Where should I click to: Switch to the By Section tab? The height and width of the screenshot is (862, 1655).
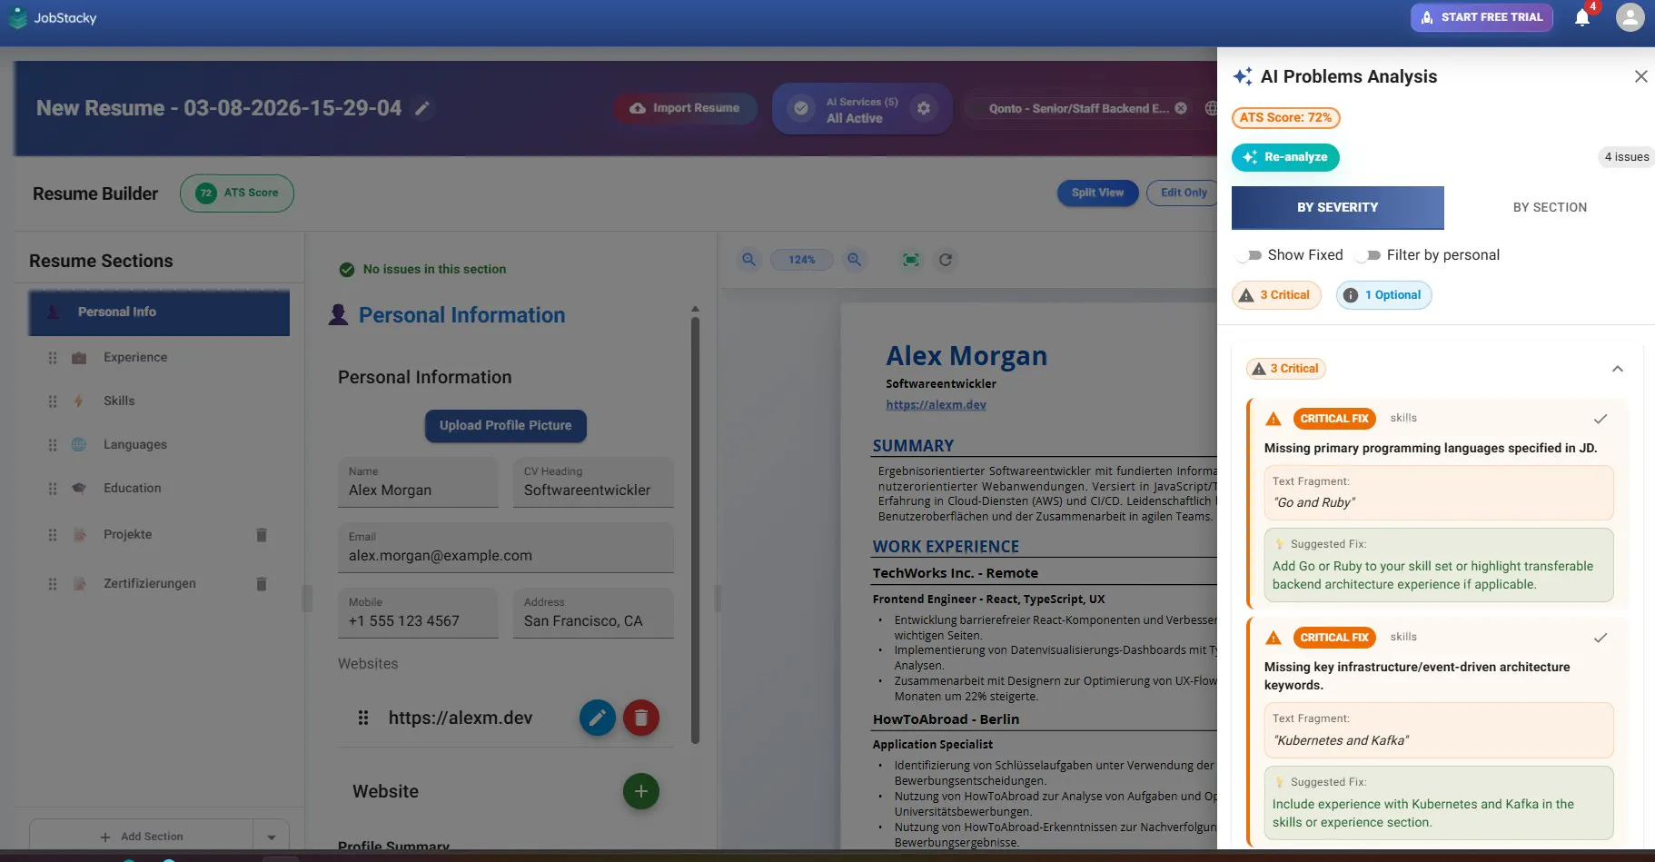coord(1550,207)
